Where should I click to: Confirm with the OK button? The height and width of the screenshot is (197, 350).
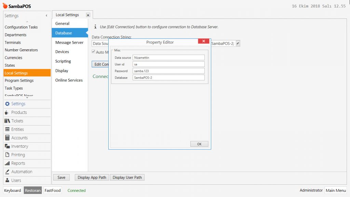pos(199,144)
